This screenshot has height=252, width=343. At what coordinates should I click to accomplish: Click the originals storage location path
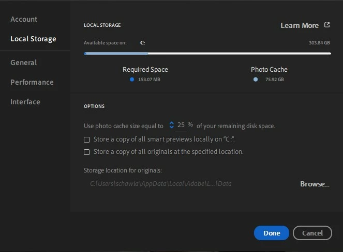(161, 184)
